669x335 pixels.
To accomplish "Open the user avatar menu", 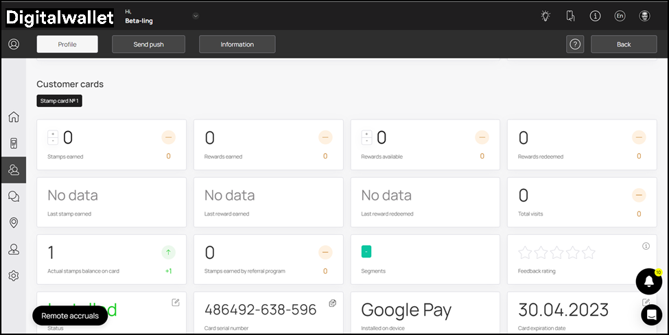I will (x=644, y=16).
